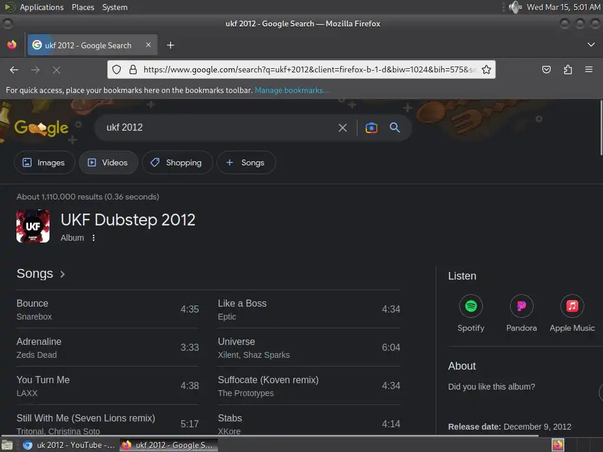The width and height of the screenshot is (603, 452).
Task: Clear the Google search box
Action: (342, 128)
